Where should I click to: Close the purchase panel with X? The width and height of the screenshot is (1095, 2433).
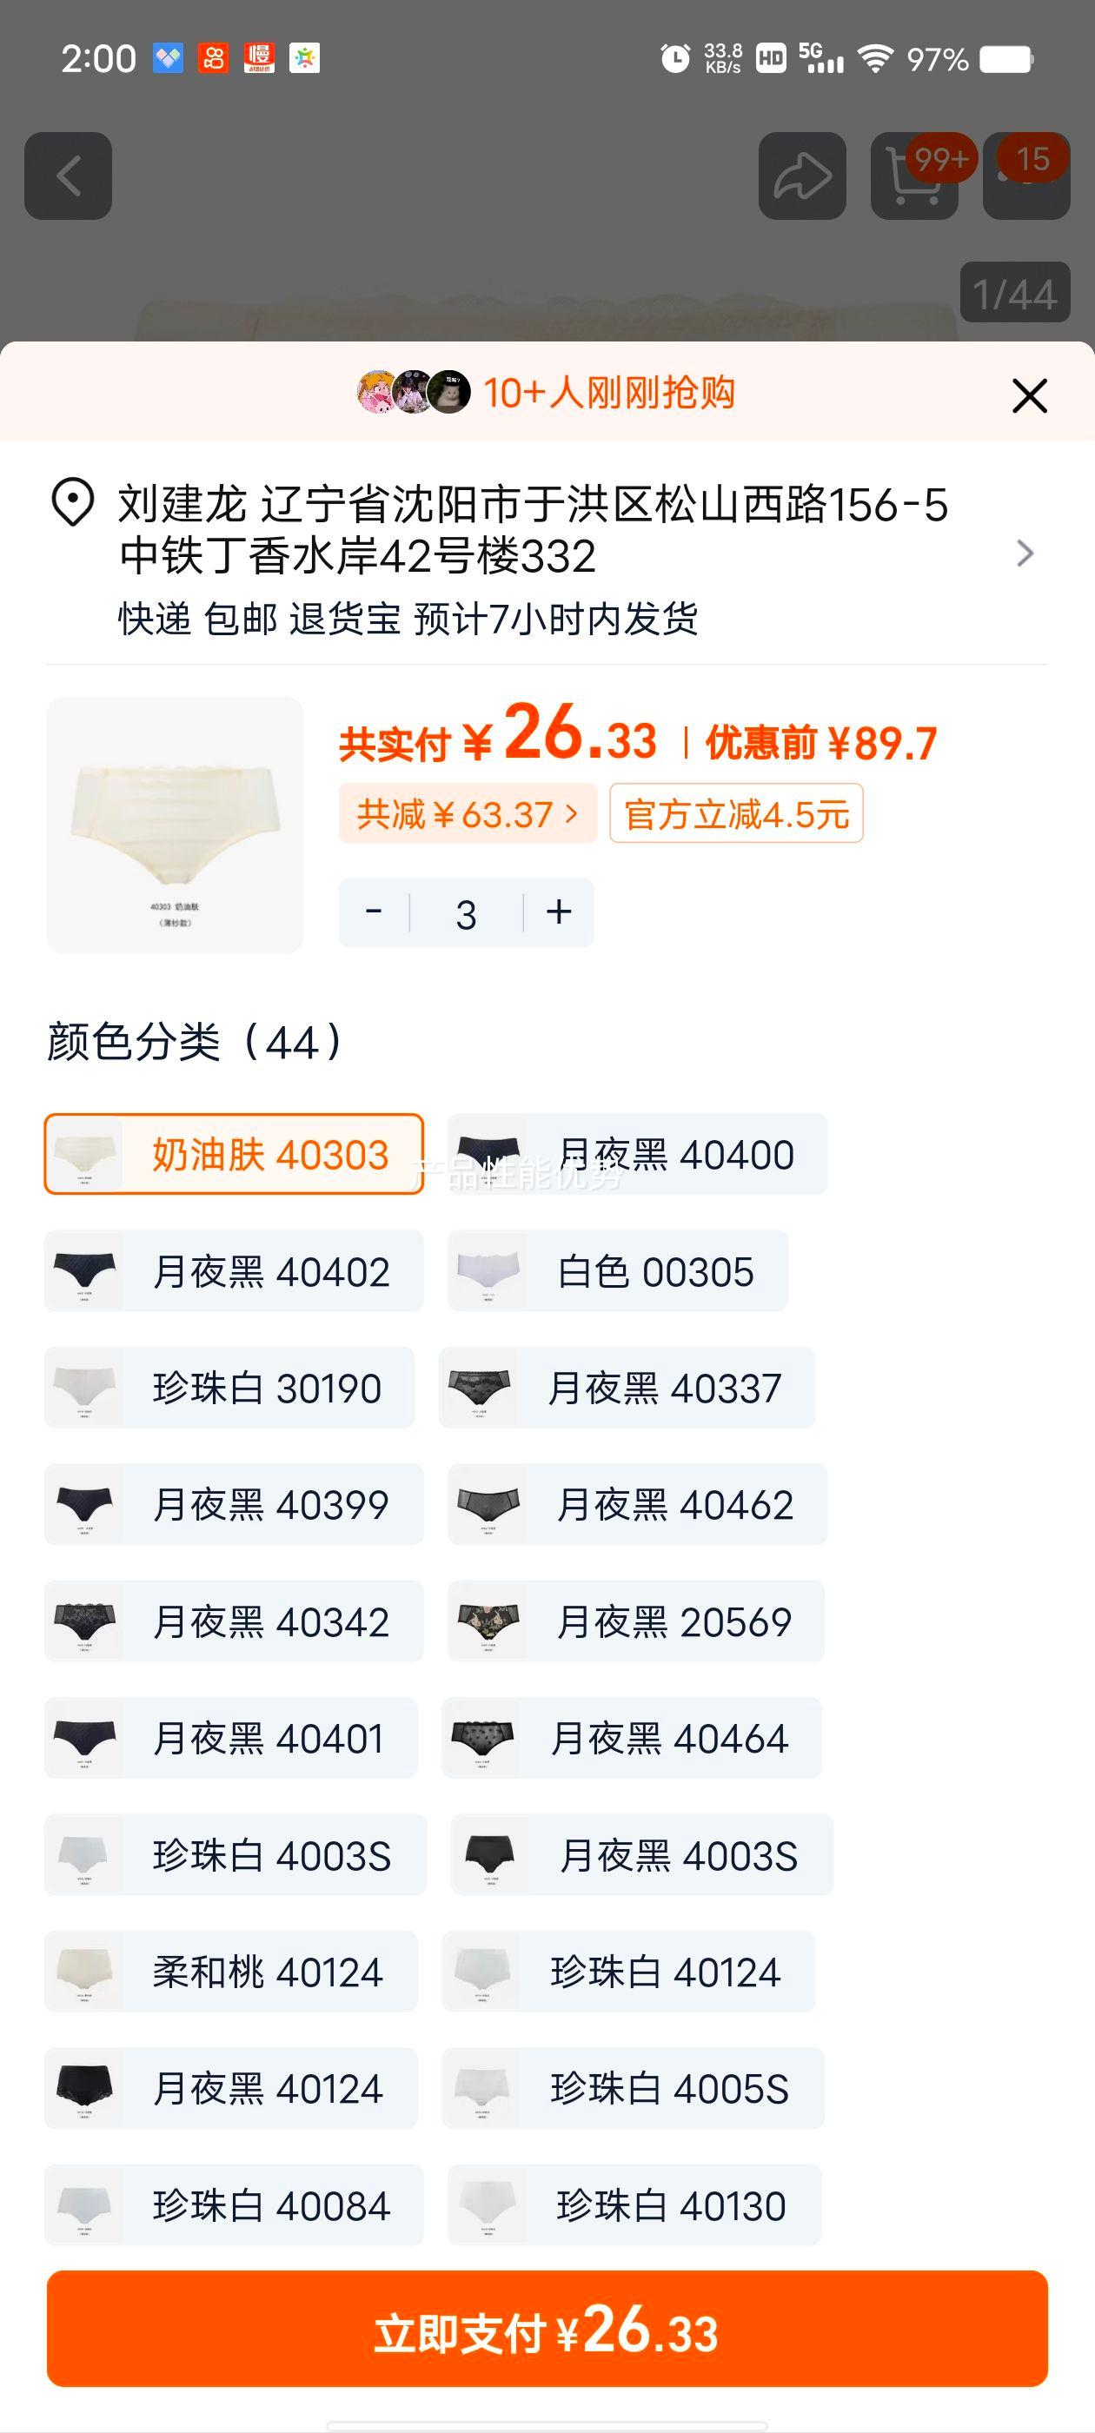(1029, 395)
